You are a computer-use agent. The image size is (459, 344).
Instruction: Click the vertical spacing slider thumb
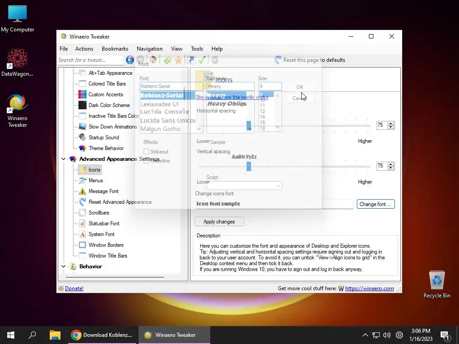click(248, 166)
